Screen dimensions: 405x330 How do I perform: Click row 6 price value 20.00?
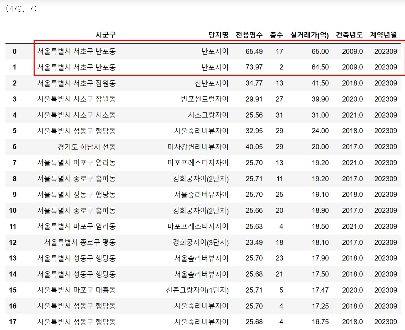point(320,147)
